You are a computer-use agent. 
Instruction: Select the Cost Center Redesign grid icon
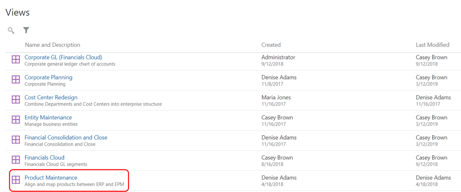pyautogui.click(x=16, y=99)
